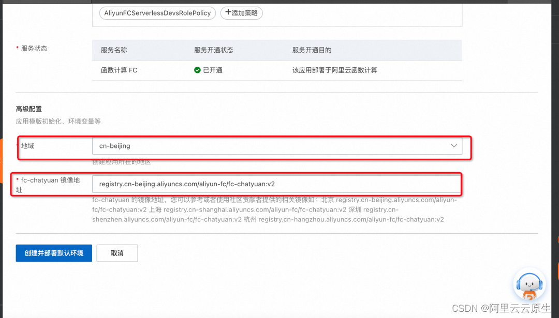Click the 服务开通目的 column header
559x318 pixels.
pyautogui.click(x=312, y=50)
